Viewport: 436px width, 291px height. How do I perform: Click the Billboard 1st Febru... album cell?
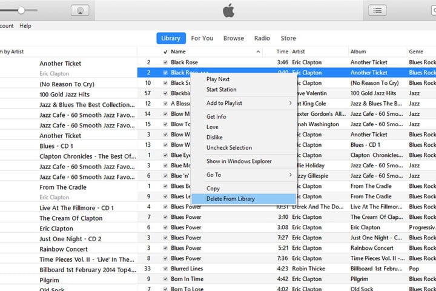pyautogui.click(x=377, y=269)
